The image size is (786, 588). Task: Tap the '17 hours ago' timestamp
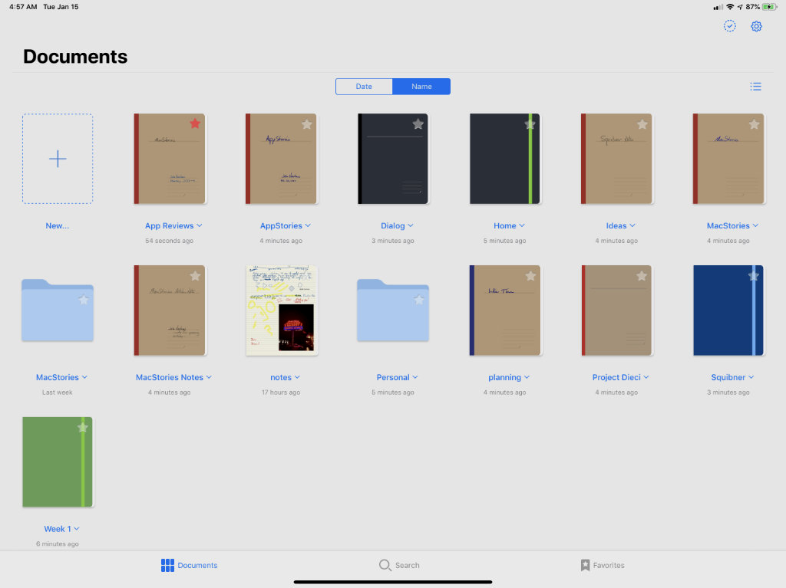(281, 393)
